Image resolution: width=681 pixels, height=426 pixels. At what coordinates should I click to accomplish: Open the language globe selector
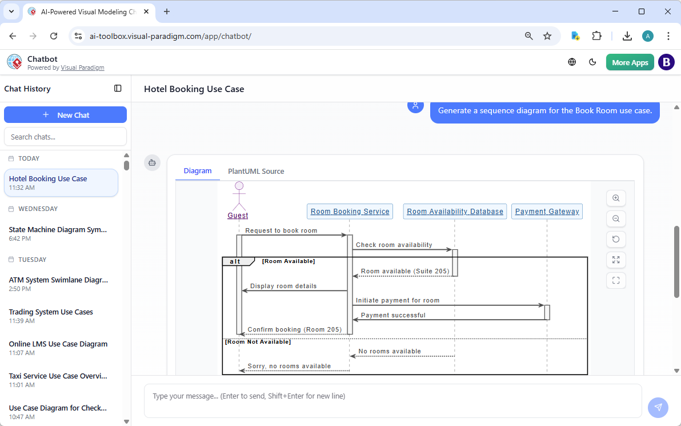coord(572,62)
